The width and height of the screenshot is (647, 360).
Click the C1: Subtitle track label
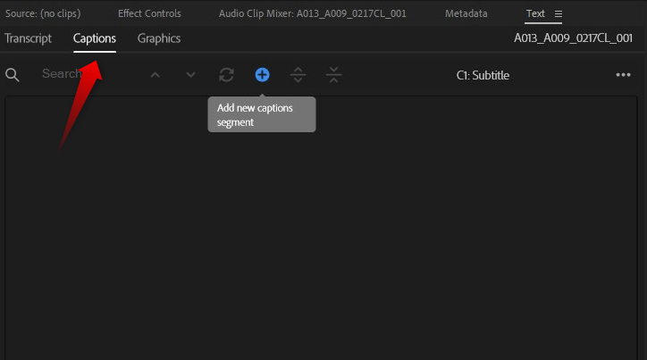click(x=483, y=75)
